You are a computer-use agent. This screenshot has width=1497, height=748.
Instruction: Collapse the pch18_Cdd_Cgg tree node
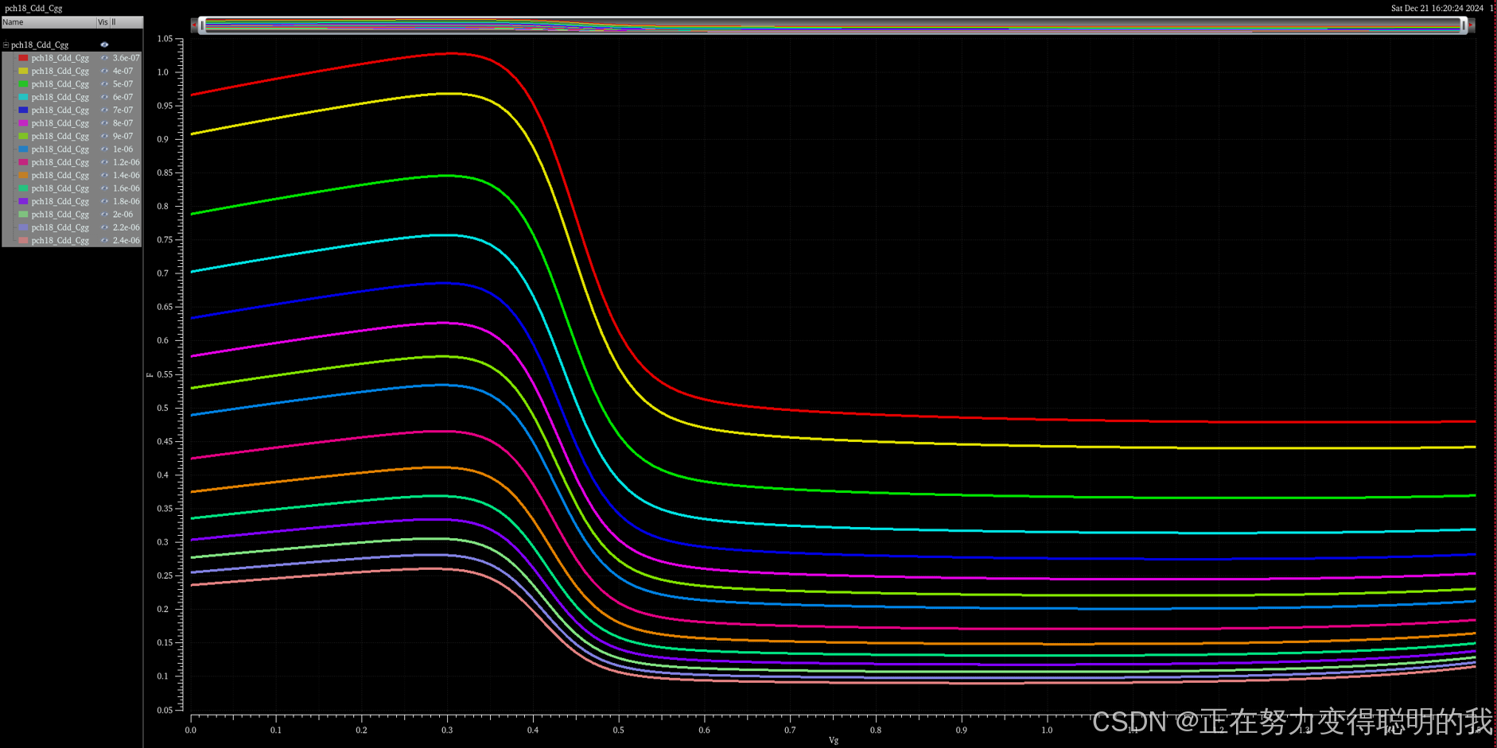pos(5,45)
